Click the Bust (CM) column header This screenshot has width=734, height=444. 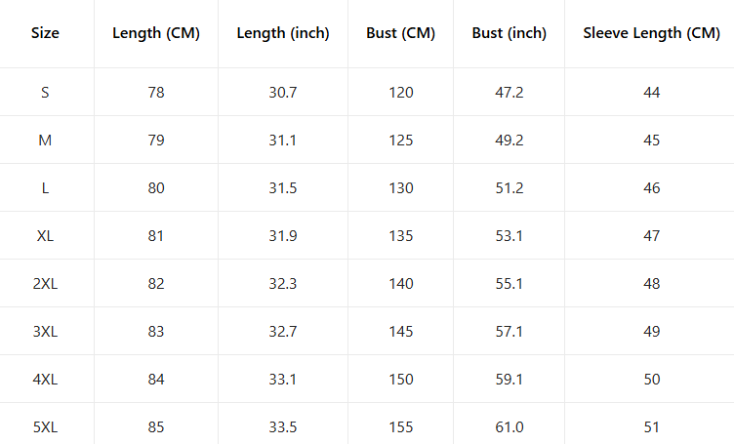point(400,33)
